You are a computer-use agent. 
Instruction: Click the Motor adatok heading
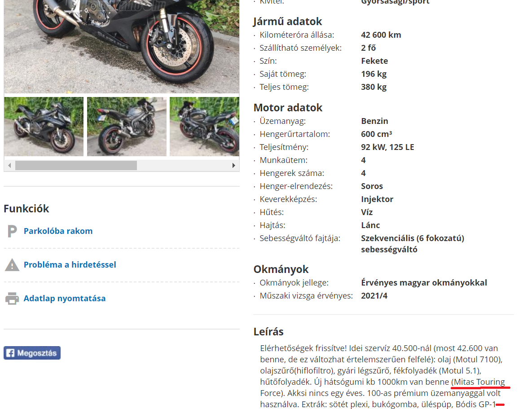288,108
